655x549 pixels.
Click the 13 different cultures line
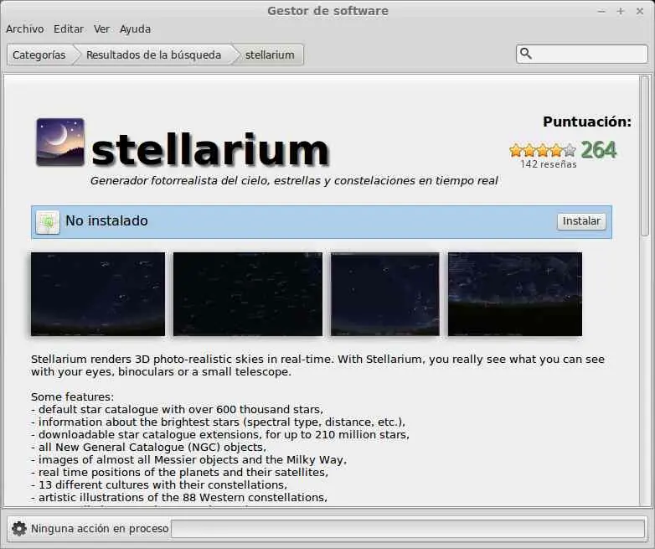pos(159,484)
